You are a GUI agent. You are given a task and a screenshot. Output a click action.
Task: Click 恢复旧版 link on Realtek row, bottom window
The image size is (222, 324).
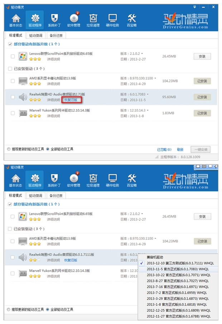[x=71, y=260]
